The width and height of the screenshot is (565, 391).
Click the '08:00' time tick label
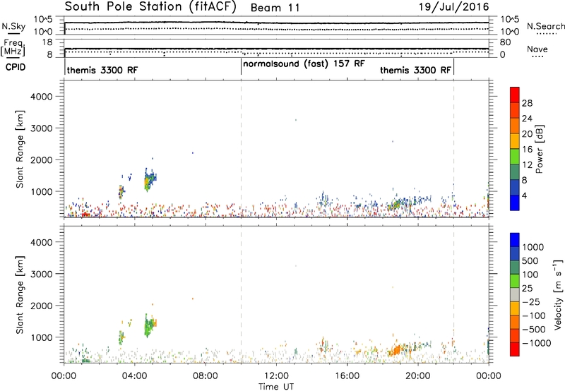pos(206,376)
